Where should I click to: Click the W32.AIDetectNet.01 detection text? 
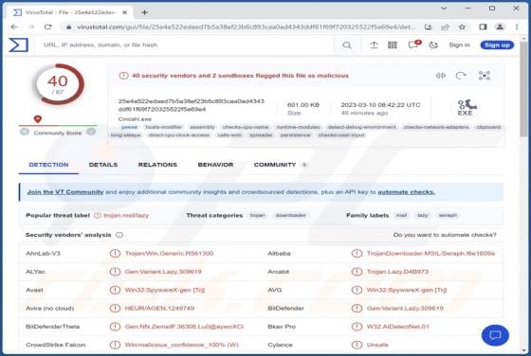click(x=398, y=327)
